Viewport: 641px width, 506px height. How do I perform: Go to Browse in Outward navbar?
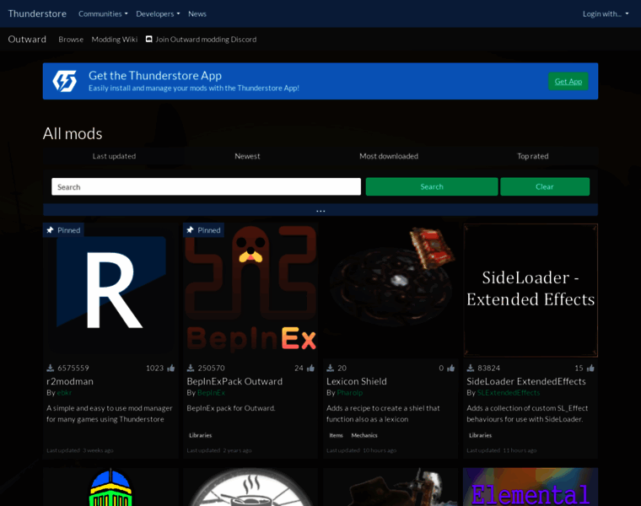click(x=71, y=40)
